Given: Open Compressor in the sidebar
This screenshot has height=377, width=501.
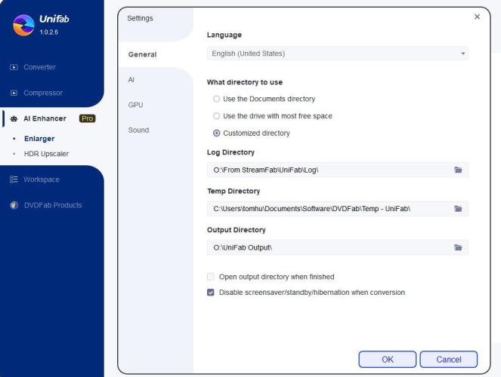Looking at the screenshot, I should click(x=43, y=93).
